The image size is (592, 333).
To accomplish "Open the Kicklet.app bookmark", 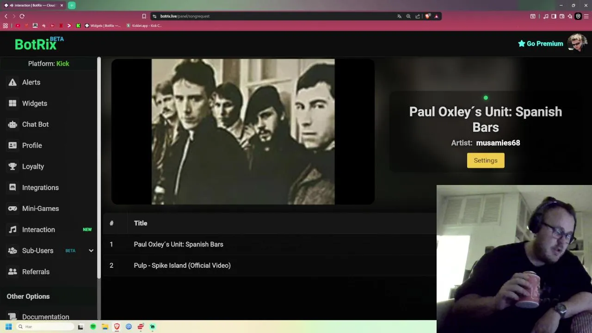I will (x=144, y=25).
